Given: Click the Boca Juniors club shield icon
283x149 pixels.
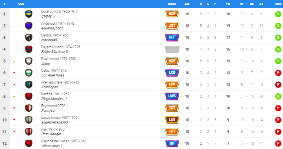Looking at the screenshot, I should [x=29, y=14].
